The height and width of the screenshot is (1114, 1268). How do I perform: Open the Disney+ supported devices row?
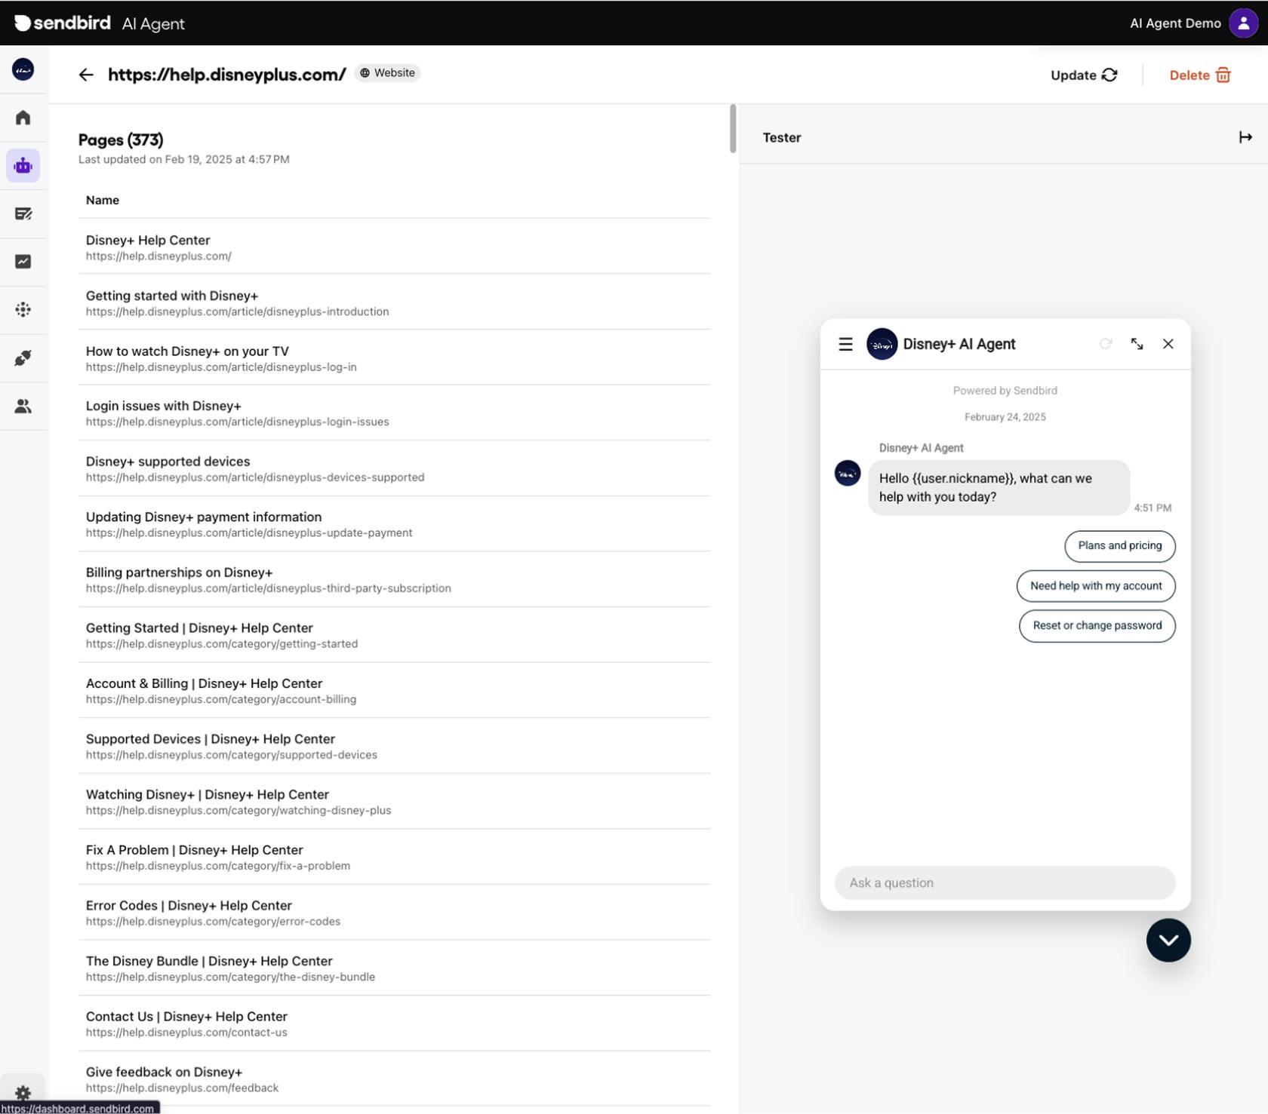168,462
